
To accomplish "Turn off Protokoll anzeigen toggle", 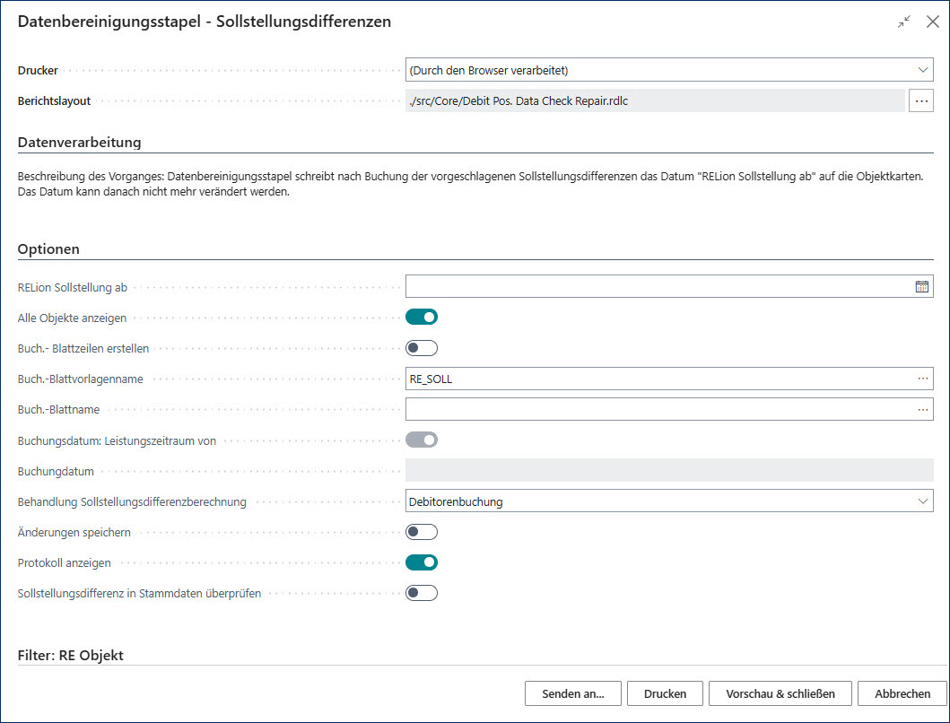I will [422, 562].
